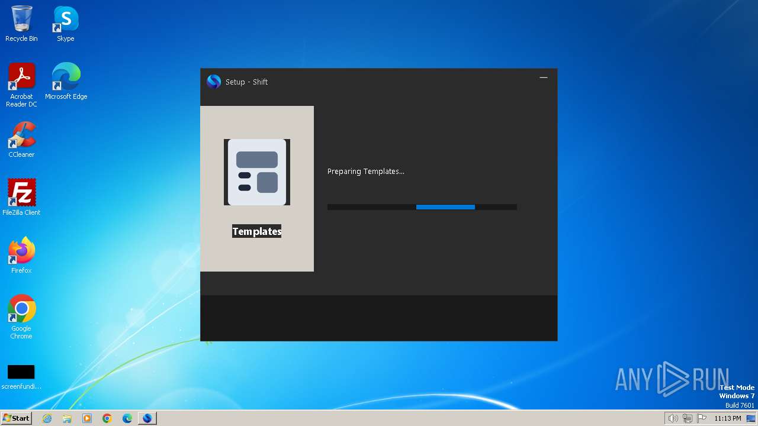The height and width of the screenshot is (426, 758).
Task: Open the CCleaner desktop shortcut
Action: (21, 140)
